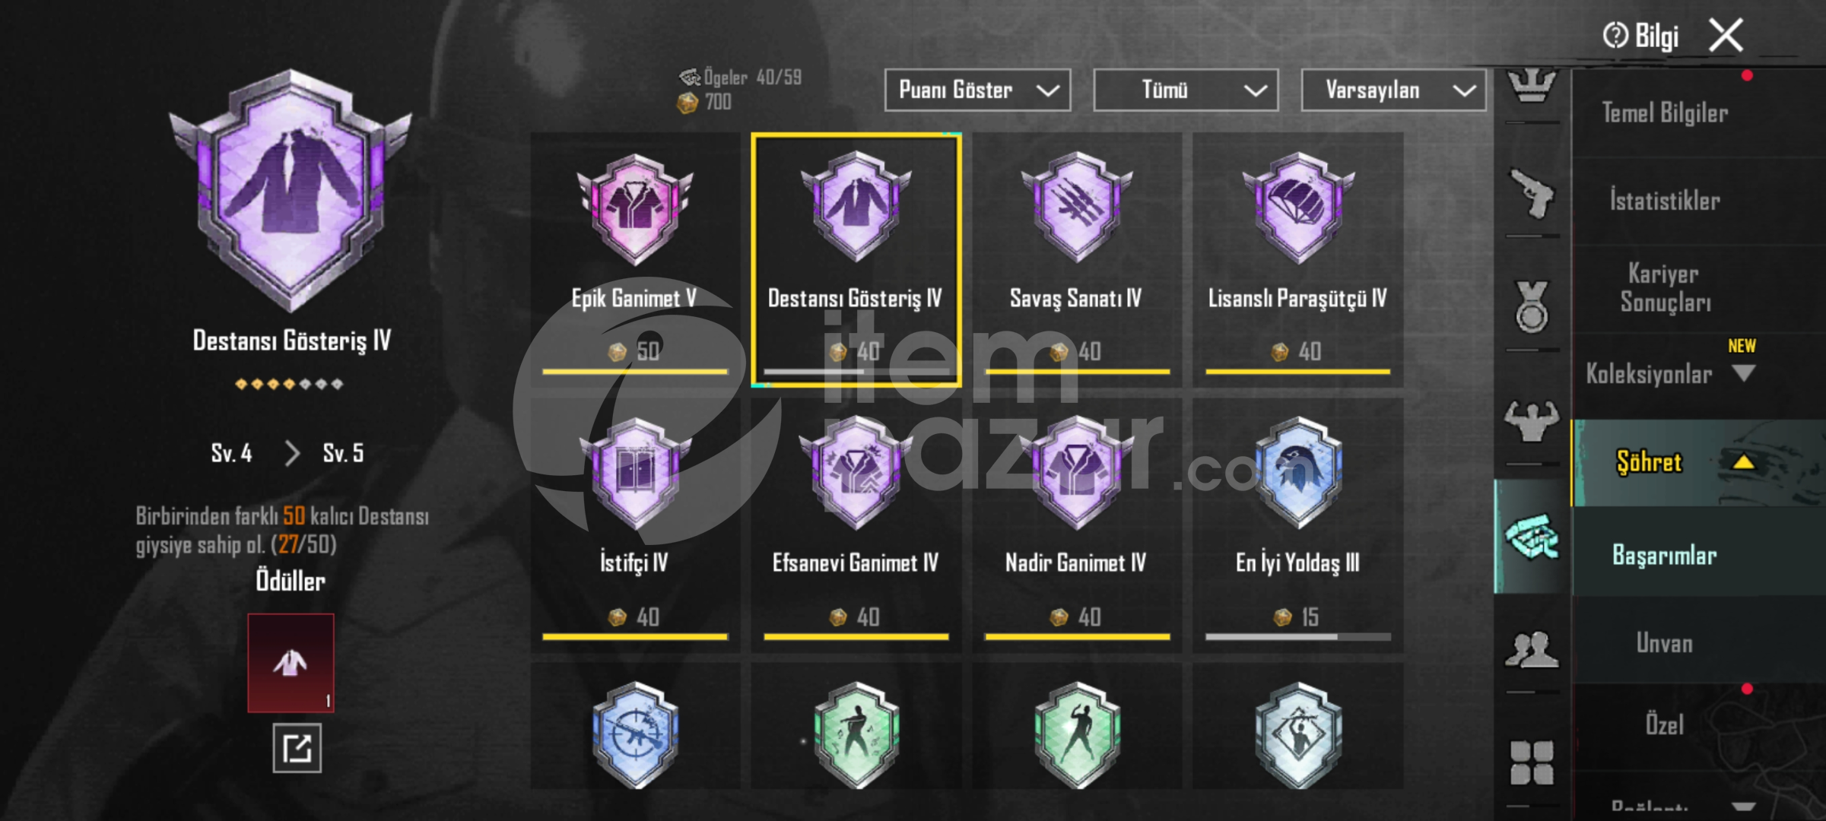Viewport: 1826px width, 821px height.
Task: Click the outfit reward thumbnail under Ödüller
Action: [291, 663]
